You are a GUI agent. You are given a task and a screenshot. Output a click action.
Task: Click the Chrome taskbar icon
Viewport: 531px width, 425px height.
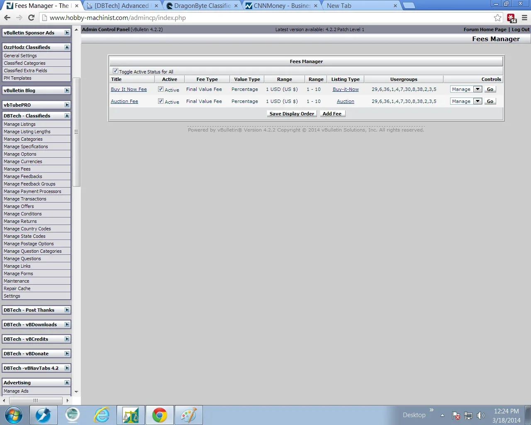tap(159, 415)
